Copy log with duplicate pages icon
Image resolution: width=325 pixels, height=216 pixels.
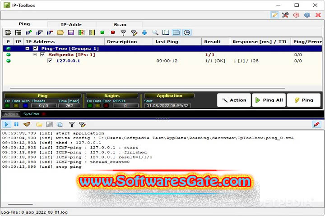[x=60, y=125]
